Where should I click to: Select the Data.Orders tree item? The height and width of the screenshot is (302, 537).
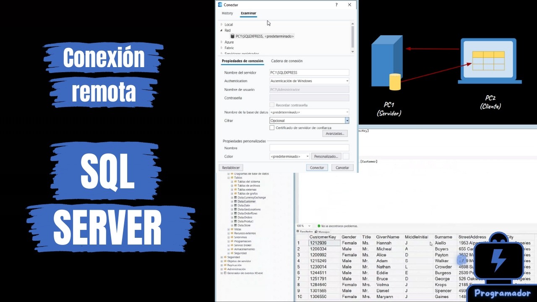pos(245,218)
